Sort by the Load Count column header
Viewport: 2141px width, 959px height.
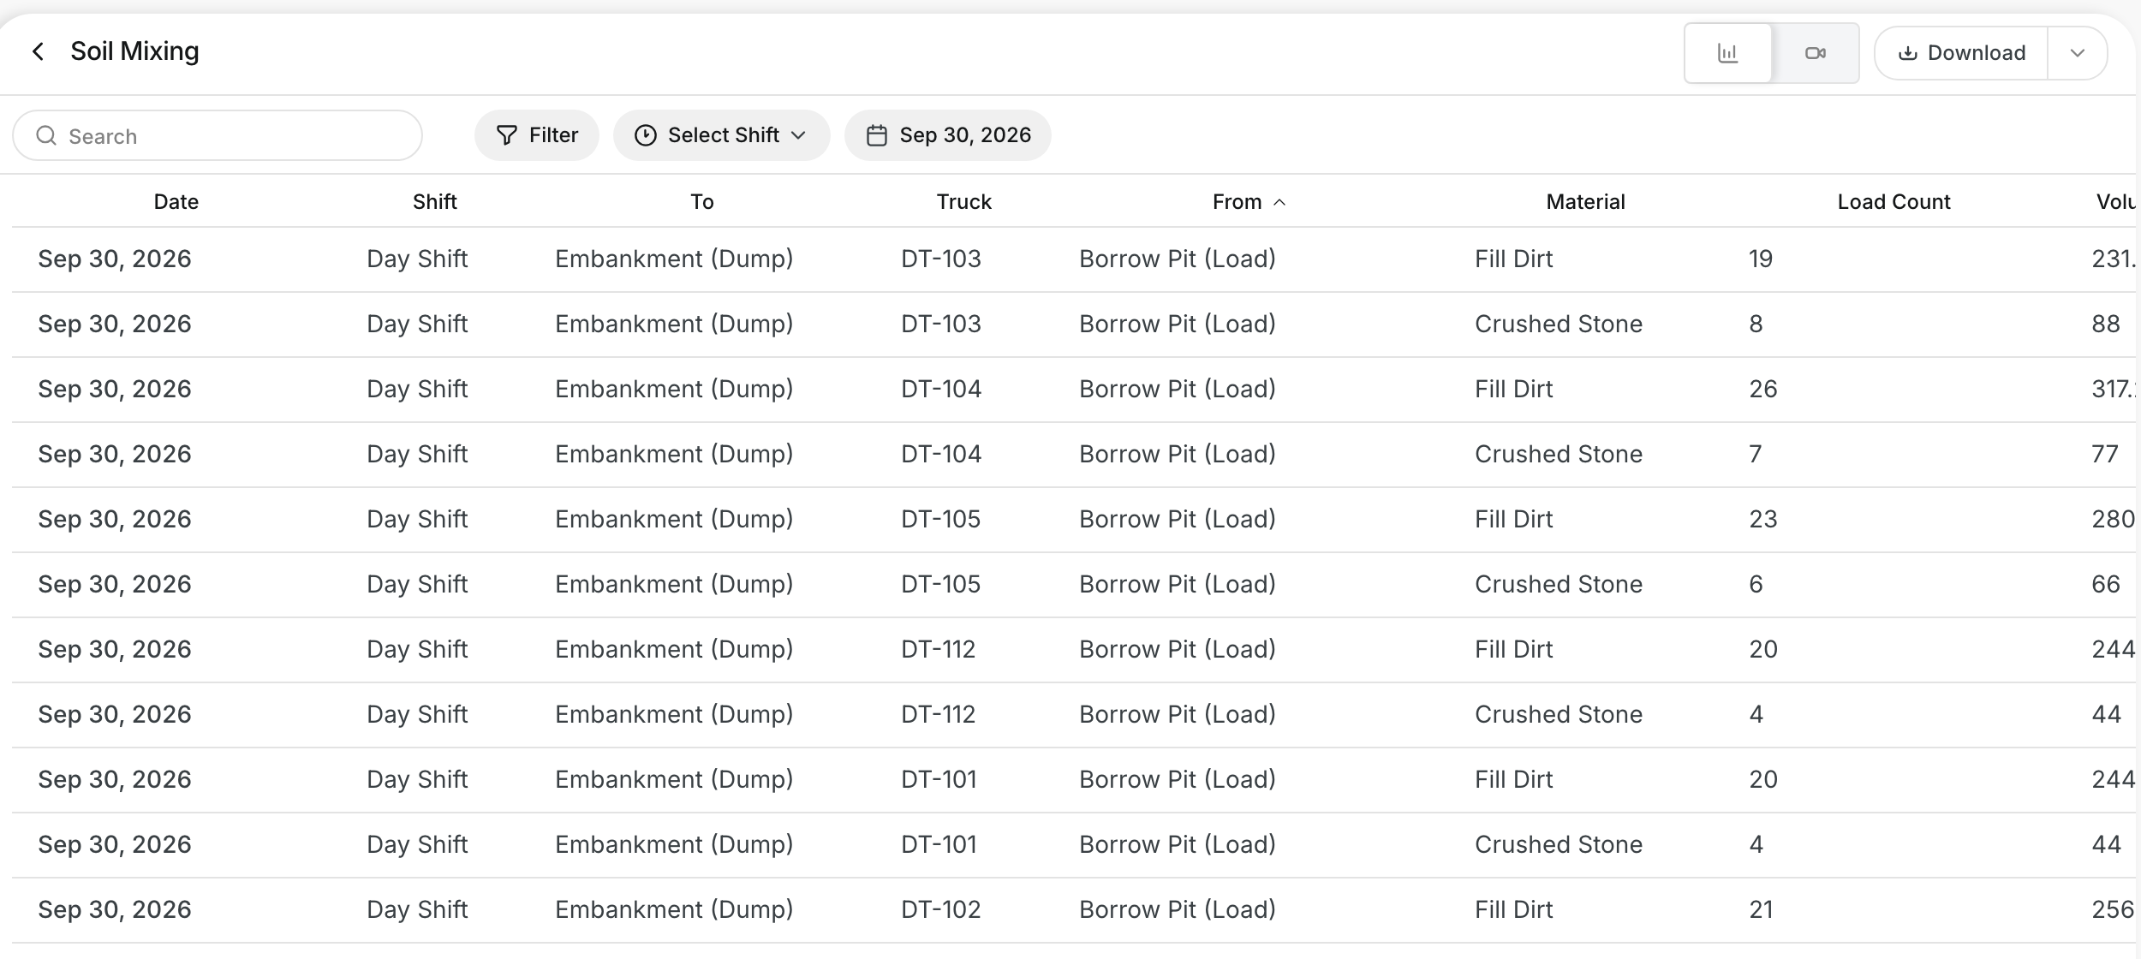pyautogui.click(x=1894, y=202)
